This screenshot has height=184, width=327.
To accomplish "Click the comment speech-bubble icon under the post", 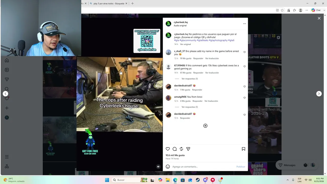I will 174,149.
